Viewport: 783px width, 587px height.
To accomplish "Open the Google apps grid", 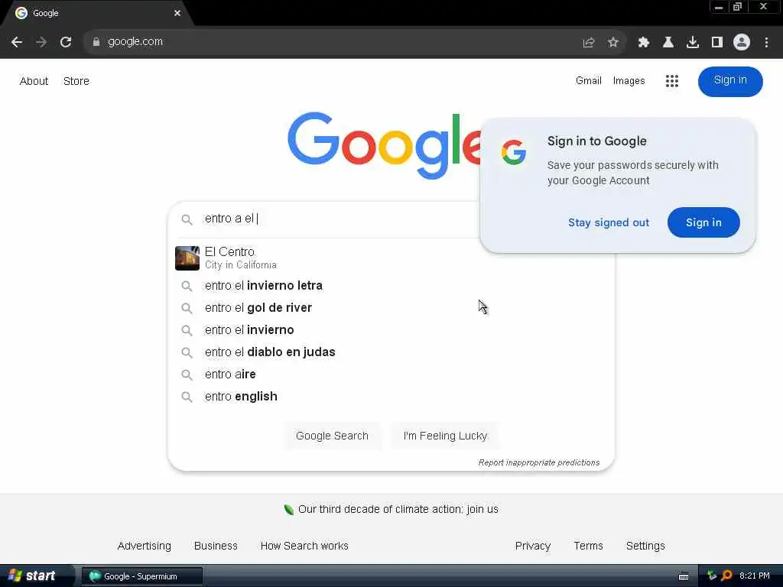I will [x=671, y=81].
